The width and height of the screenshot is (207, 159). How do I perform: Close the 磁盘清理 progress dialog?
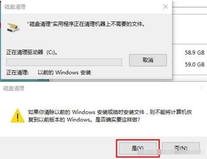165,7
